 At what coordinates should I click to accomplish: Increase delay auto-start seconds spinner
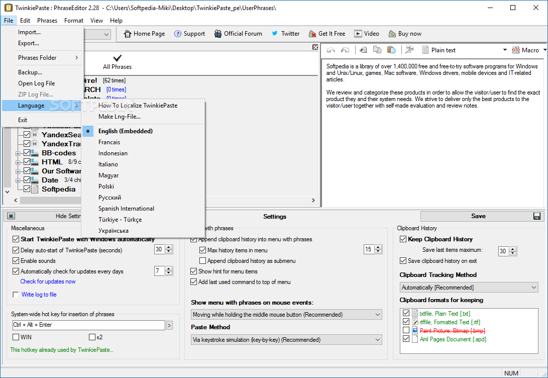tap(169, 247)
